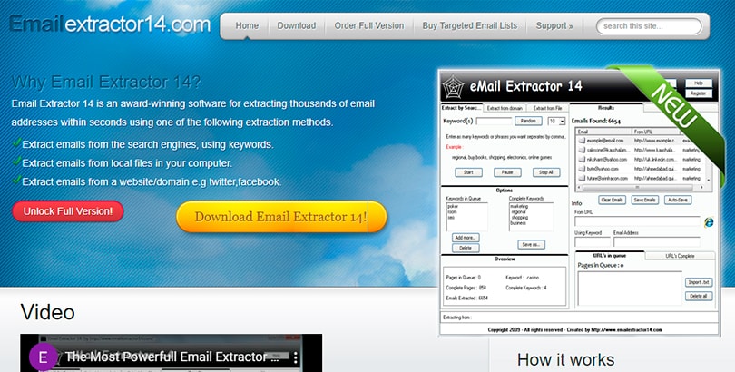Click the Auto-Save button

[677, 200]
